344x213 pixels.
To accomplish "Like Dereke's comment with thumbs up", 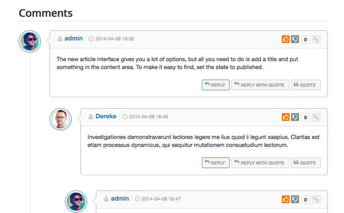I will tap(285, 117).
